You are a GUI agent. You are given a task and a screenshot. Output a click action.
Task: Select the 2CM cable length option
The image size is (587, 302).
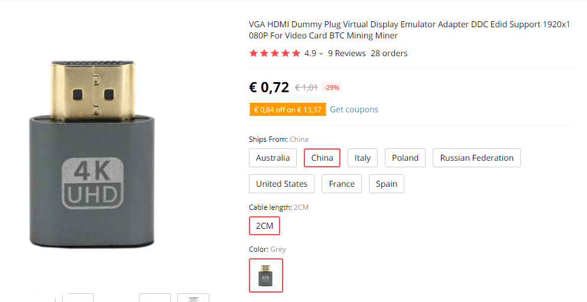pos(264,226)
